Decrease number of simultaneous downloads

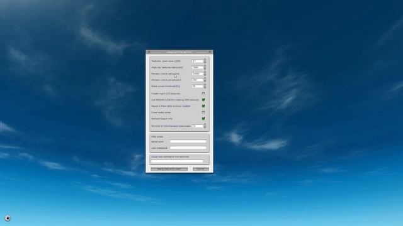205,127
